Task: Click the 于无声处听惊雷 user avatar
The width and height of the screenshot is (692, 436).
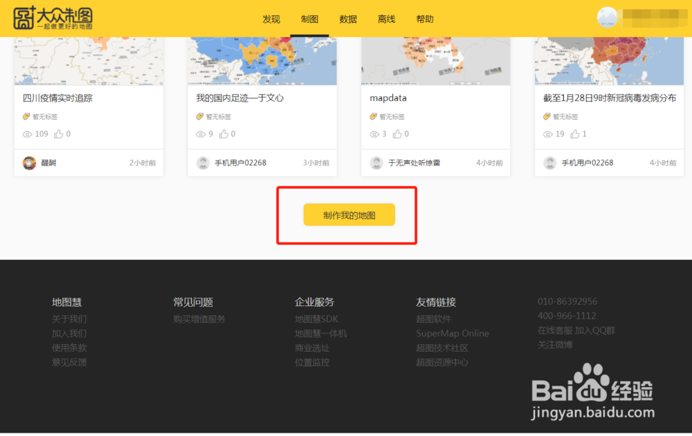Action: click(x=376, y=162)
